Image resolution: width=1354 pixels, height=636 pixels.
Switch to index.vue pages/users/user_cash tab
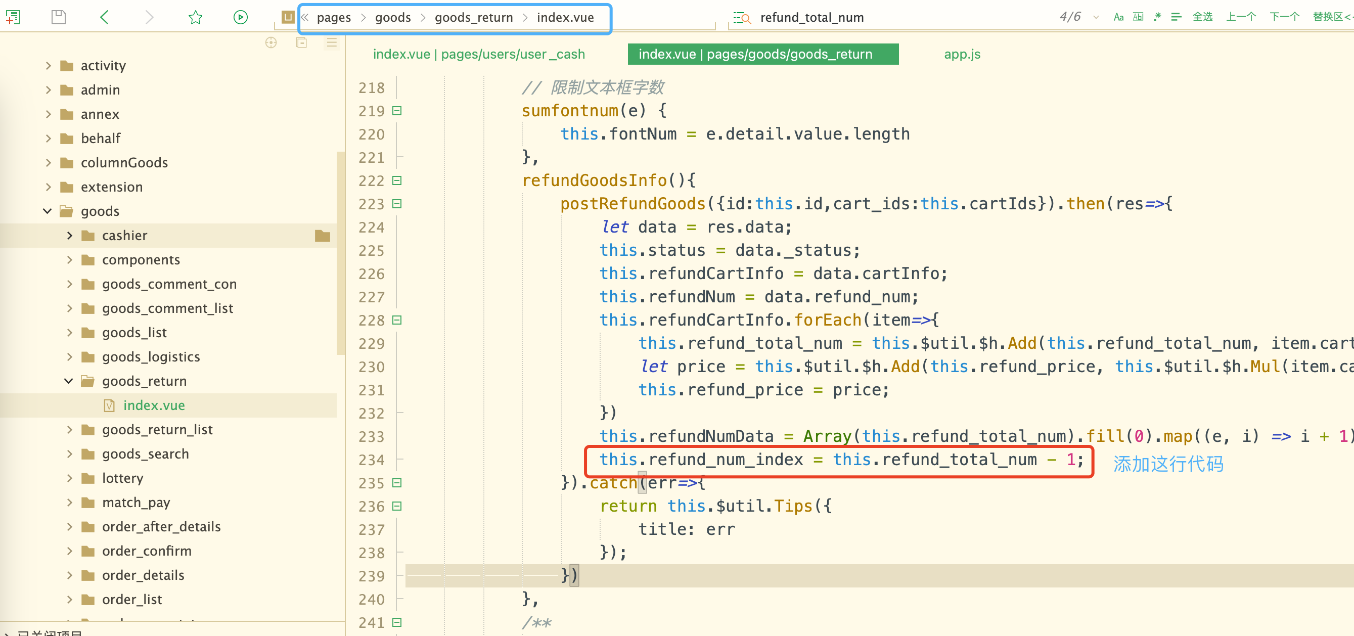click(478, 54)
